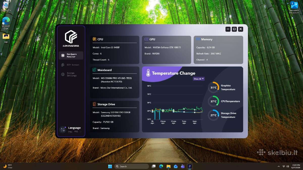Click the Wi-Fi network tray icon

coord(284,166)
